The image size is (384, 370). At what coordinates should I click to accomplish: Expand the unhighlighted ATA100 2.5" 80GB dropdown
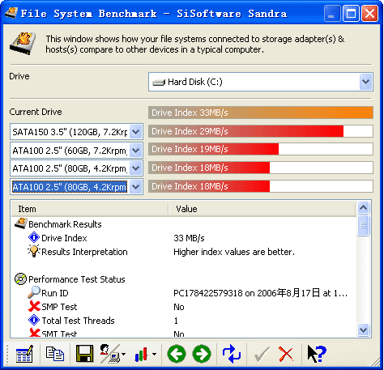(135, 168)
